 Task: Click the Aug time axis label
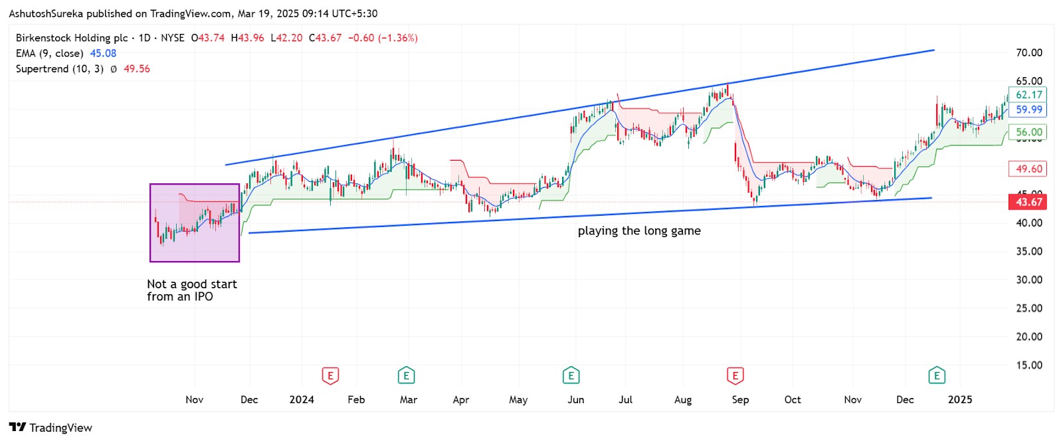point(683,400)
